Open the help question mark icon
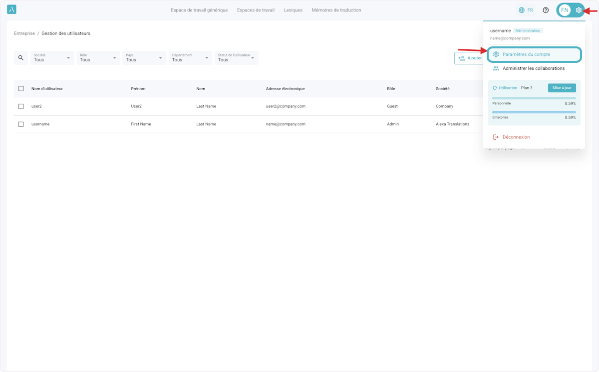This screenshot has height=372, width=599. click(546, 10)
